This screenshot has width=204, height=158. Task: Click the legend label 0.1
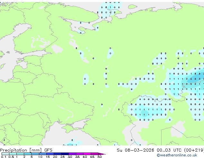point(4,157)
